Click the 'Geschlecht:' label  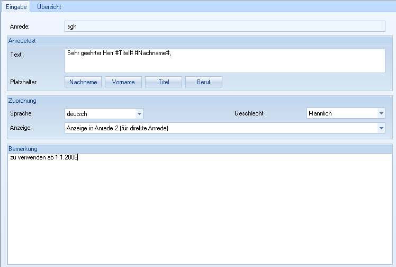tap(249, 113)
